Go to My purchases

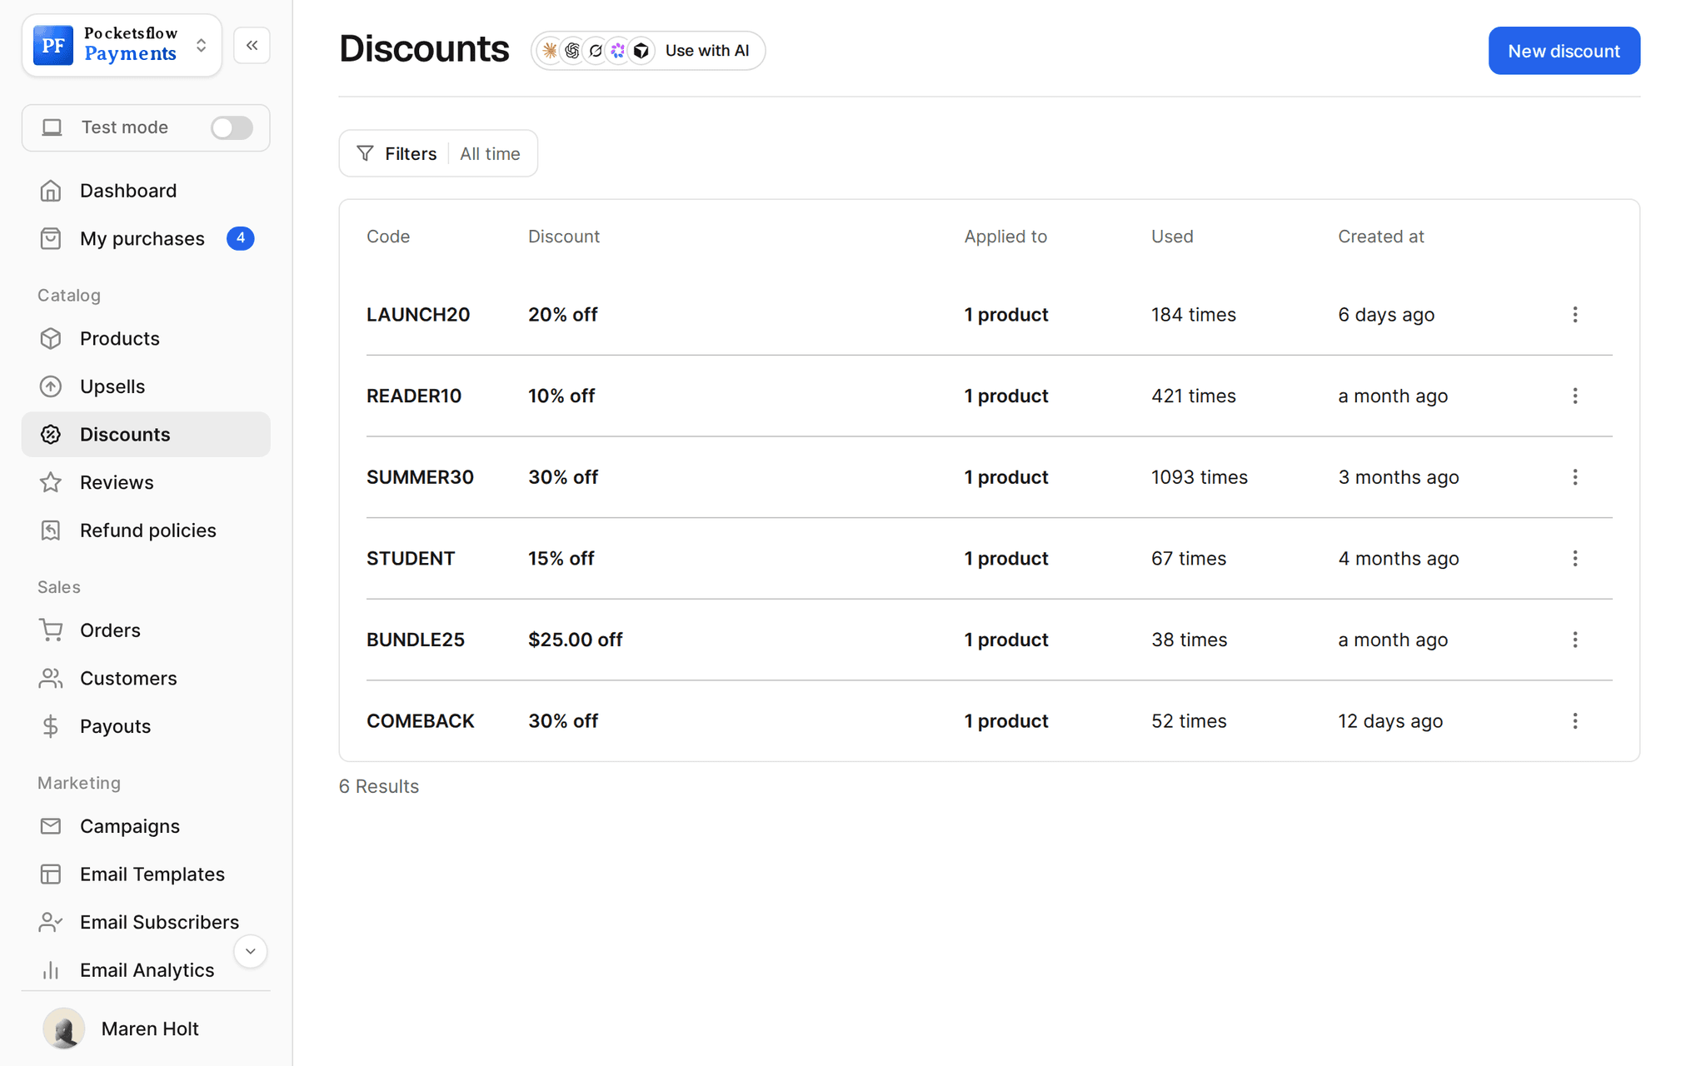[x=146, y=239]
